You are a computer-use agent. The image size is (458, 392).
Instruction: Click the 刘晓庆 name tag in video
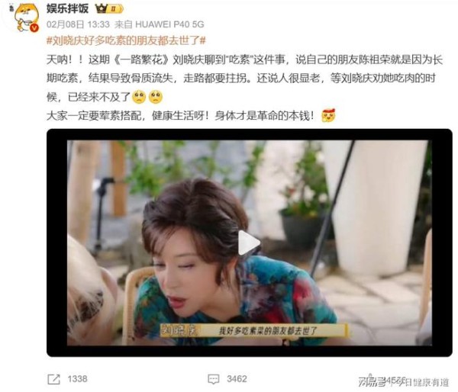[x=180, y=331]
